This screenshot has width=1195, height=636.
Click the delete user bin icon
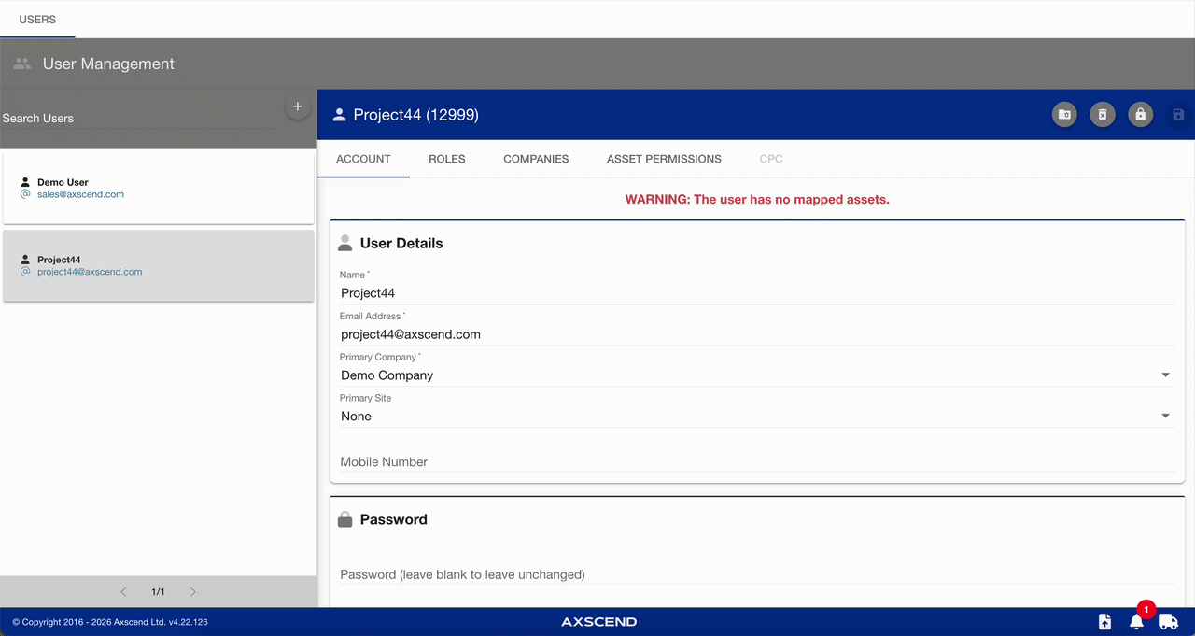coord(1103,115)
